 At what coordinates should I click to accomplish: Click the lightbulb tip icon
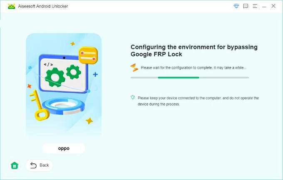[x=133, y=98]
